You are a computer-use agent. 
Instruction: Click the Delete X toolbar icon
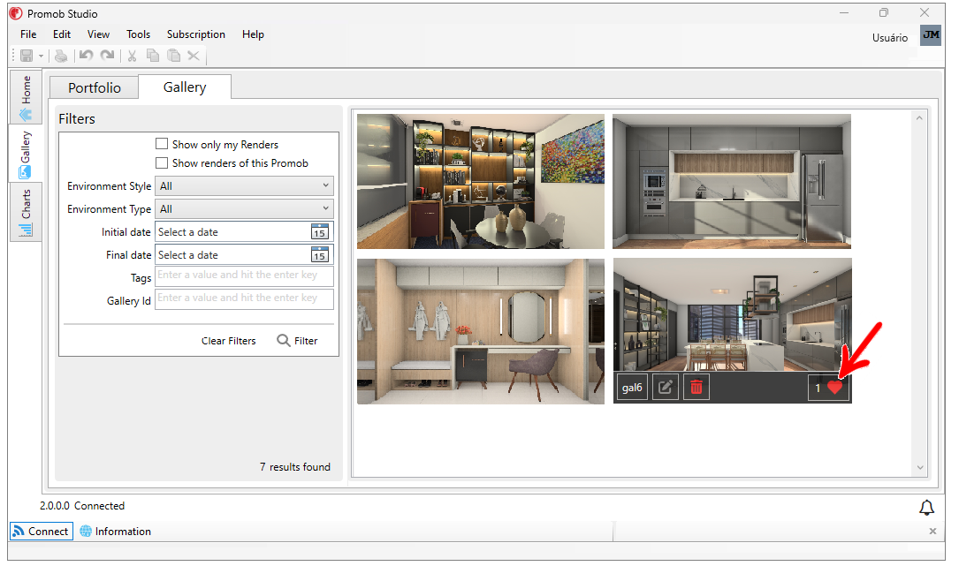[x=194, y=56]
